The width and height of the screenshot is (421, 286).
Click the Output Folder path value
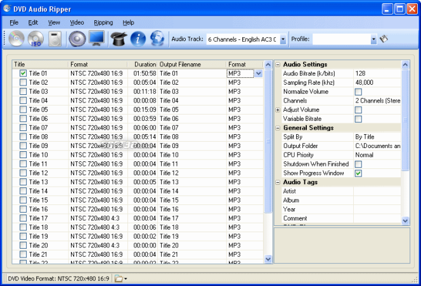point(377,146)
